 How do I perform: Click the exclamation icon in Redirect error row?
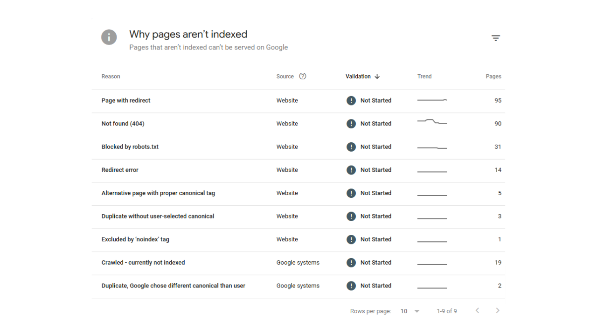tap(351, 170)
